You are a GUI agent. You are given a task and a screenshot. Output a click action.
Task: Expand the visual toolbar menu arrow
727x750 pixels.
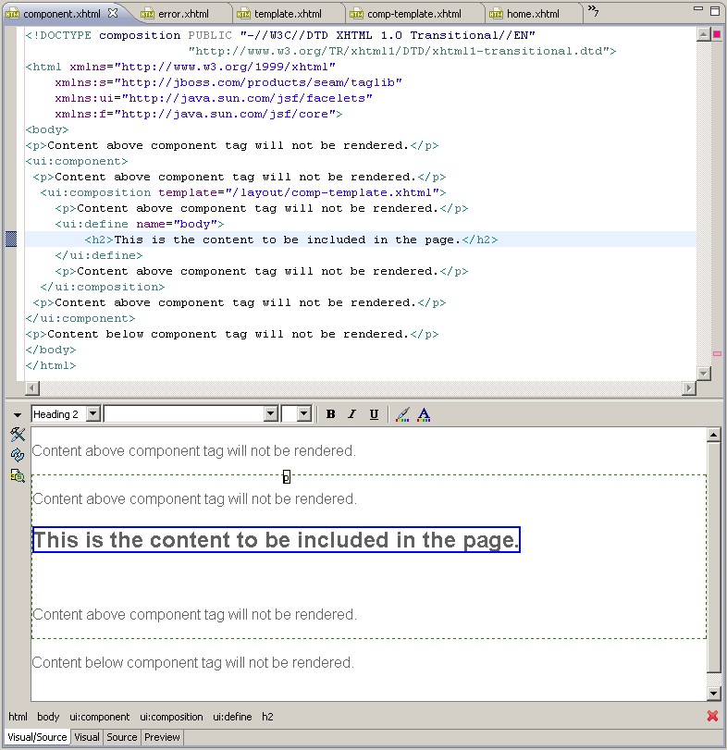[18, 414]
